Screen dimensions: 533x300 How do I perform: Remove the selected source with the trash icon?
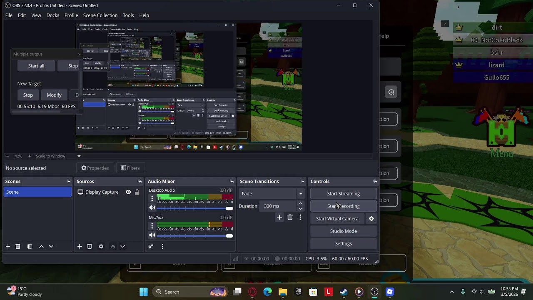click(90, 246)
